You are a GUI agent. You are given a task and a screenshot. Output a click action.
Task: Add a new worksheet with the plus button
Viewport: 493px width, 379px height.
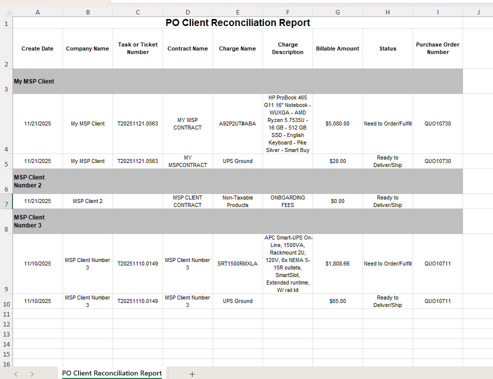click(x=192, y=373)
